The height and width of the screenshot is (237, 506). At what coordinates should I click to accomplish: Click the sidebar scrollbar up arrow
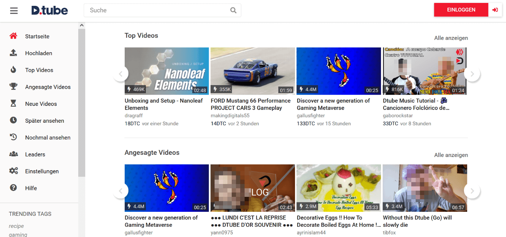pyautogui.click(x=82, y=25)
